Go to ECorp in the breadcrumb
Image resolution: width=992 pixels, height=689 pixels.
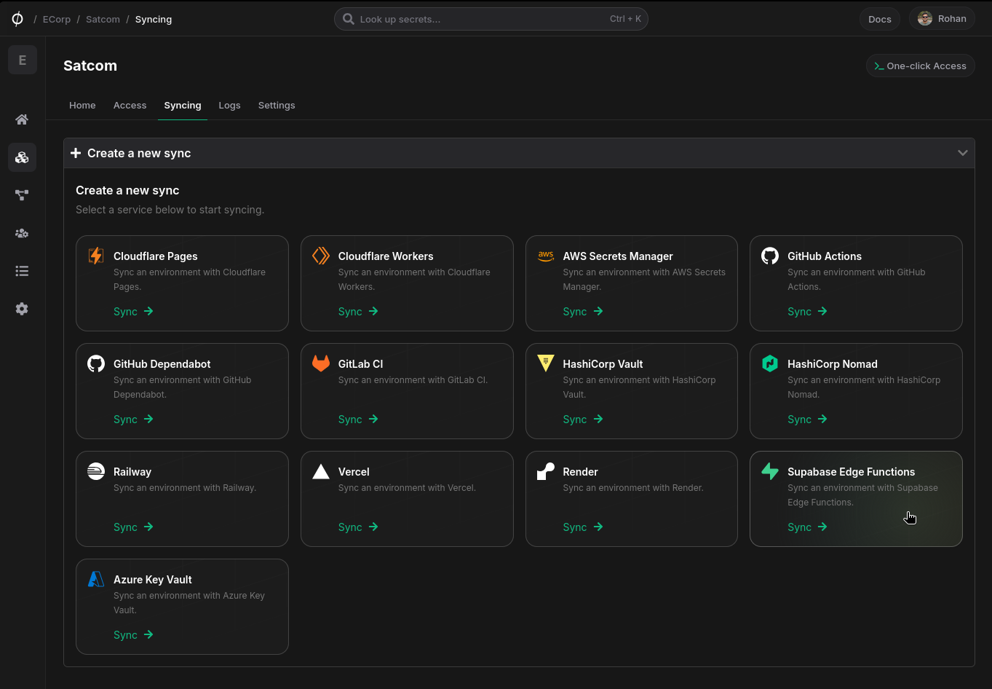pyautogui.click(x=57, y=19)
